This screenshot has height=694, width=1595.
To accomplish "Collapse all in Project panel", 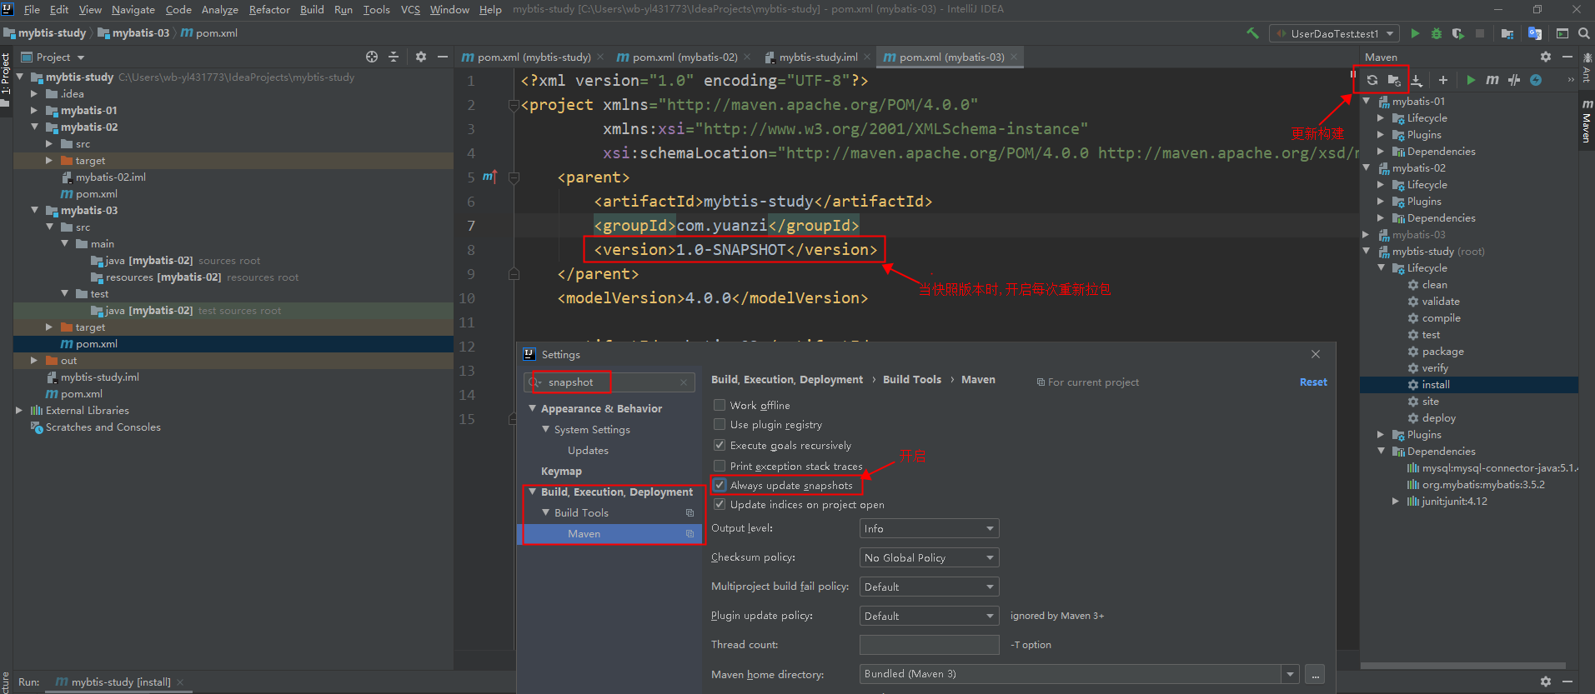I will pos(394,57).
